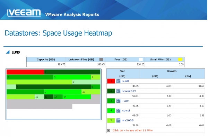Screen dimensions: 208x137
Task: Open the LAB1 VM link
Action: point(126,101)
